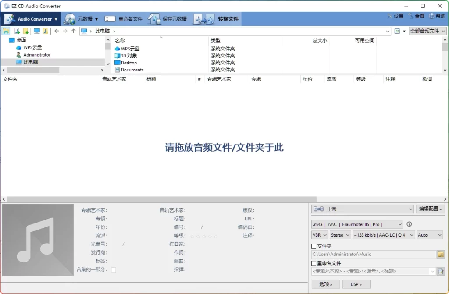
Task: Click the DSP » button
Action: pos(356,284)
